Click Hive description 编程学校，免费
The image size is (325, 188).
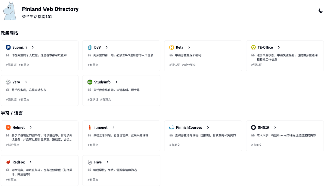pos(115,170)
